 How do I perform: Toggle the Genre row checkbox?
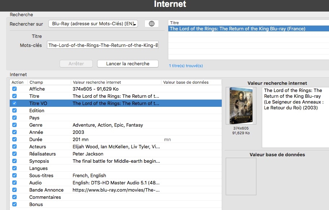(14, 125)
